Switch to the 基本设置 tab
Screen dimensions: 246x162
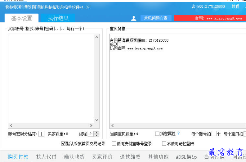pyautogui.click(x=21, y=18)
